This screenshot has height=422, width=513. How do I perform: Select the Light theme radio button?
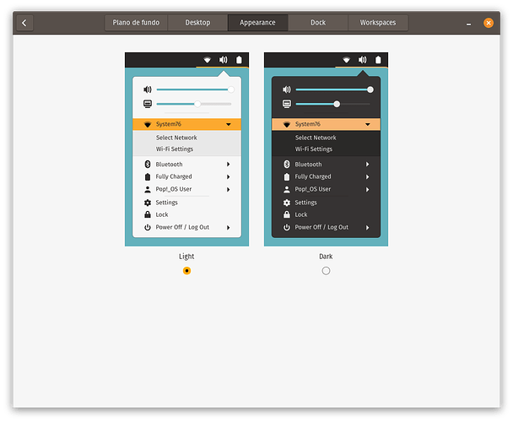pyautogui.click(x=186, y=271)
